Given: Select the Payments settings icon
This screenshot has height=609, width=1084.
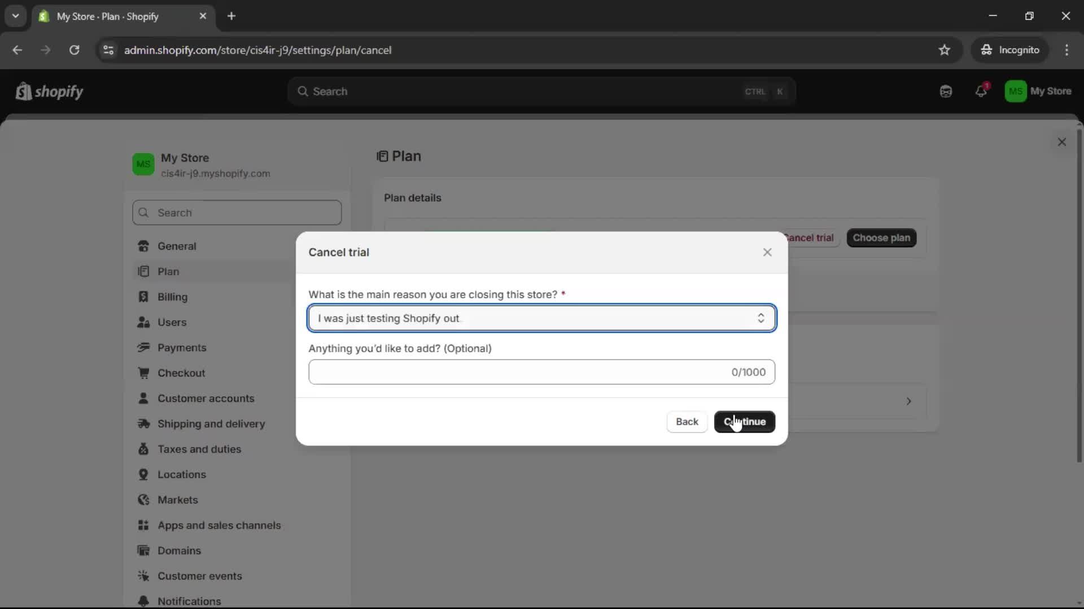Looking at the screenshot, I should click(x=144, y=347).
